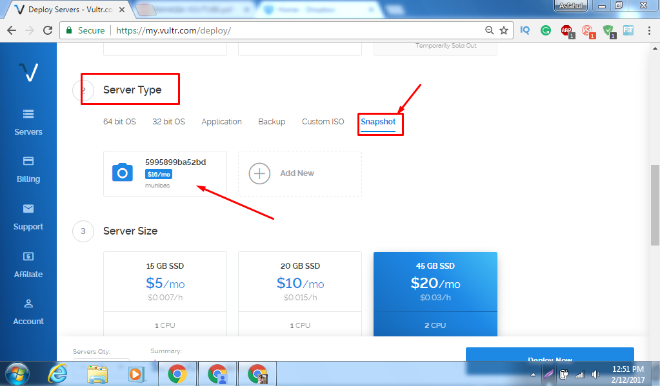
Task: Click the Deploy Servers browser tab
Action: pos(70,10)
